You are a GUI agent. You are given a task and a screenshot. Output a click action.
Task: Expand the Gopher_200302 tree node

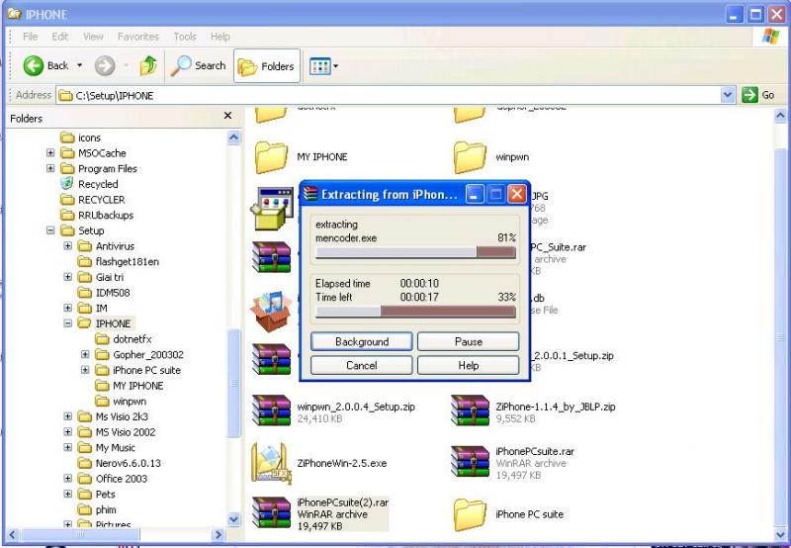(x=85, y=354)
